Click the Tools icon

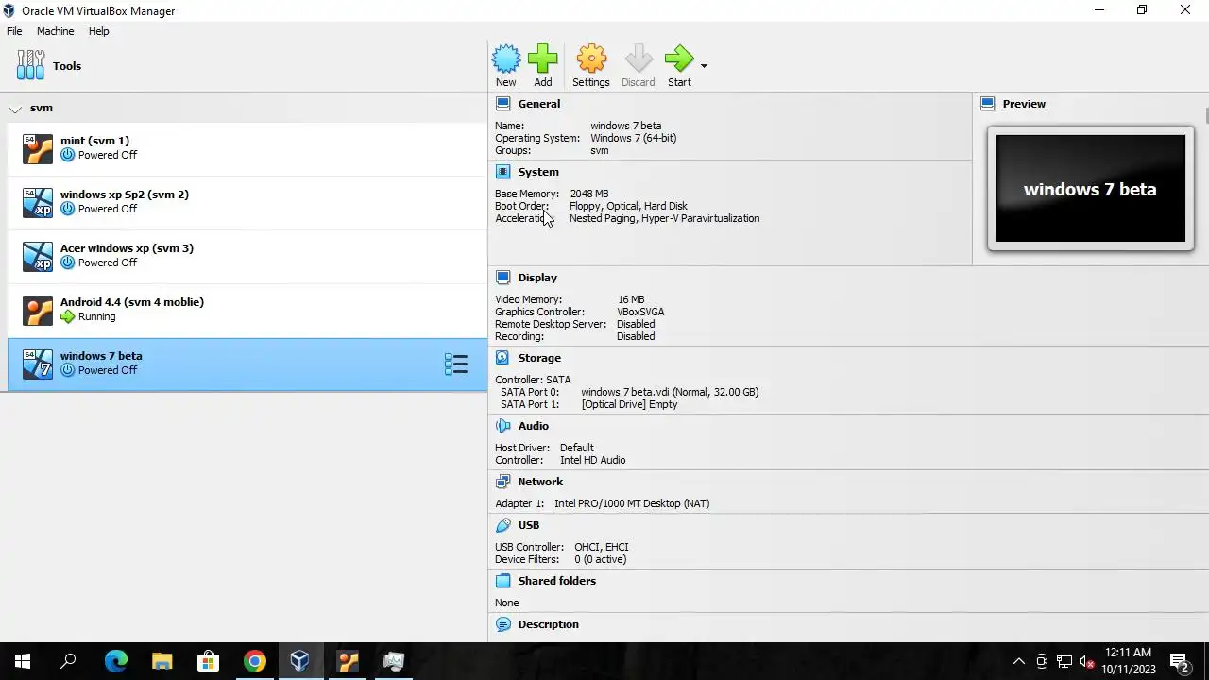coord(30,65)
